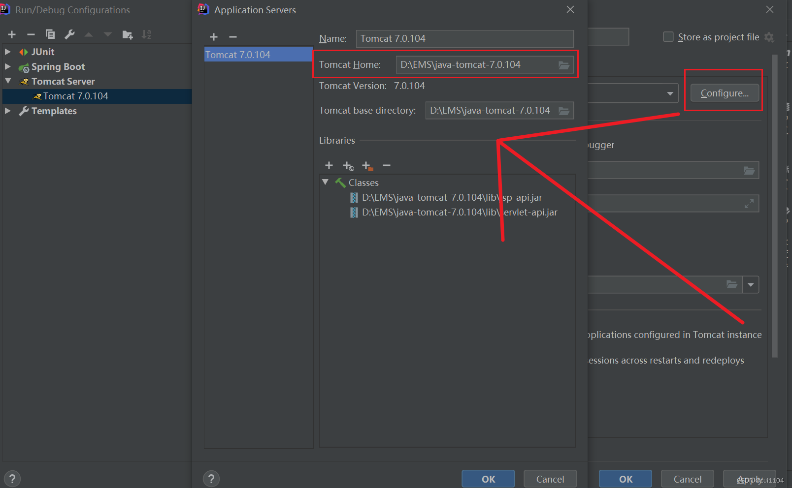Open dropdown arrow beside lower folder field

pyautogui.click(x=751, y=285)
